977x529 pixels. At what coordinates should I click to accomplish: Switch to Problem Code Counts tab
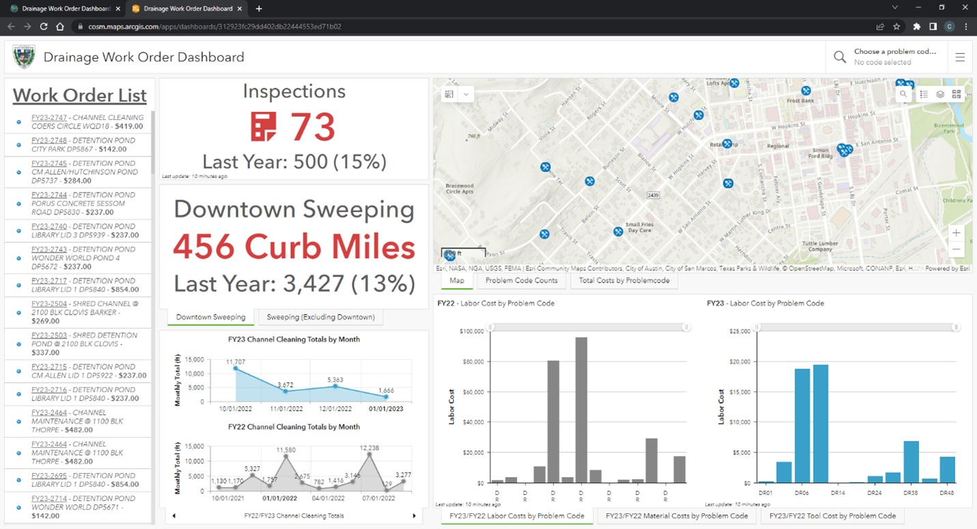click(521, 281)
